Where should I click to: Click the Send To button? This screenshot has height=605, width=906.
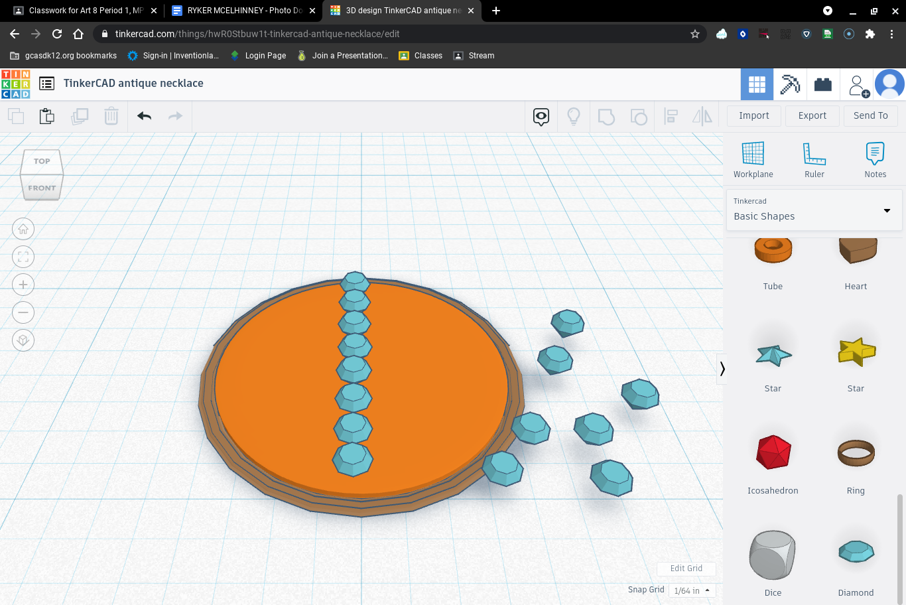pos(871,115)
